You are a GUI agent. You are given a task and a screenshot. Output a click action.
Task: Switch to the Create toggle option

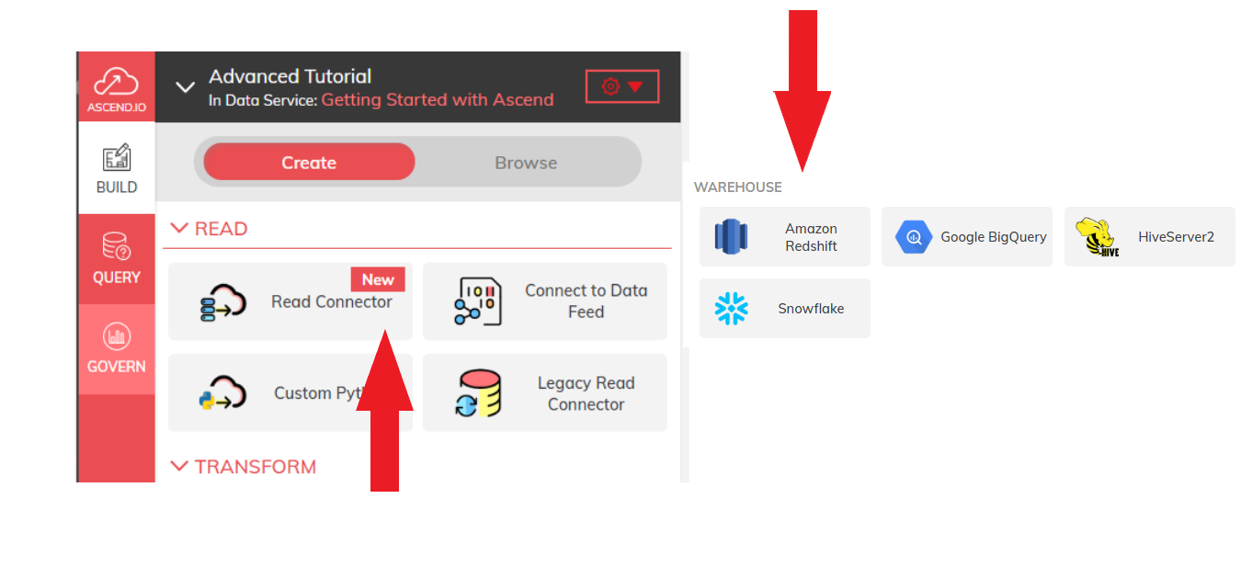tap(309, 163)
